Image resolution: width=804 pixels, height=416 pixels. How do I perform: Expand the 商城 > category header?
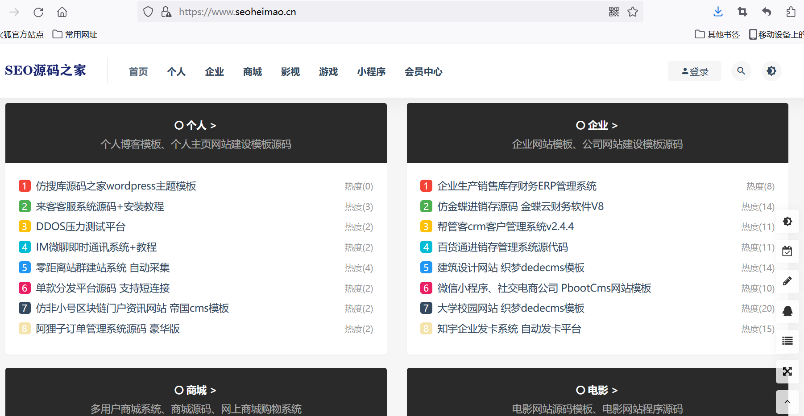click(195, 390)
